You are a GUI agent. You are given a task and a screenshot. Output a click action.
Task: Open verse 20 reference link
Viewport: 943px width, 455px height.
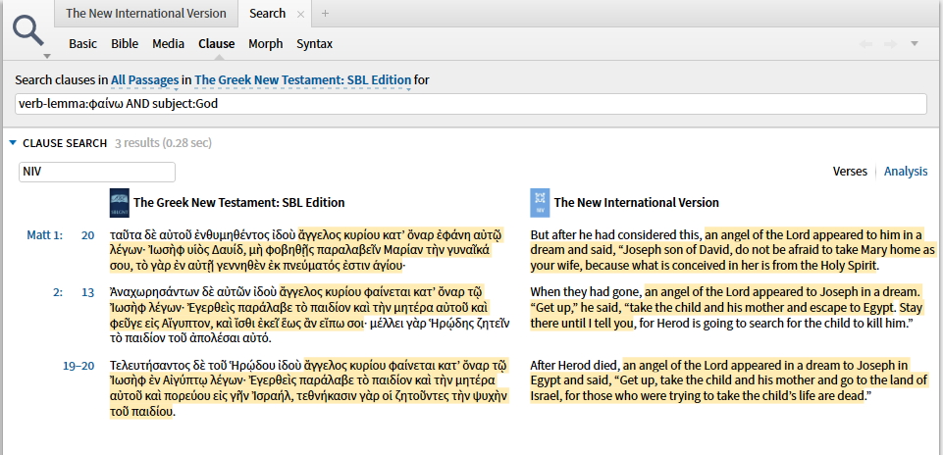[87, 235]
